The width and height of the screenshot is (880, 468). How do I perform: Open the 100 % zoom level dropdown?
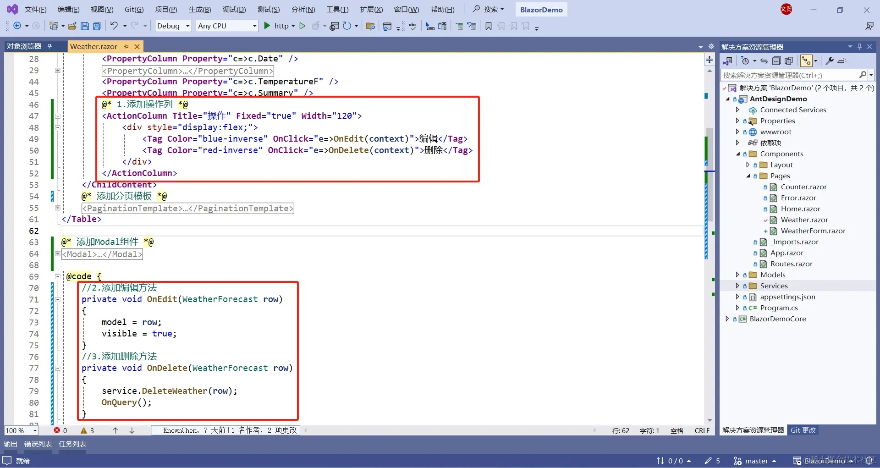pyautogui.click(x=35, y=430)
